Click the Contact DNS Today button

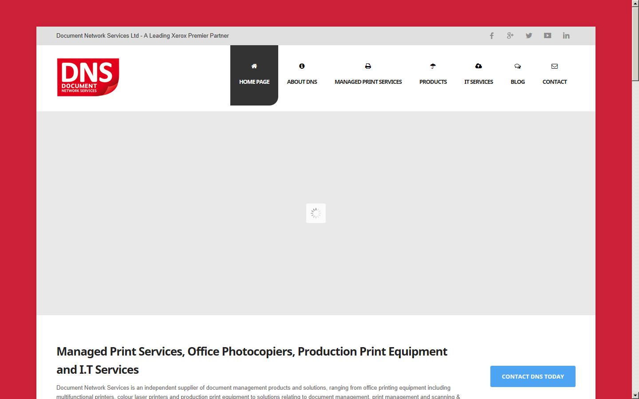tap(532, 376)
